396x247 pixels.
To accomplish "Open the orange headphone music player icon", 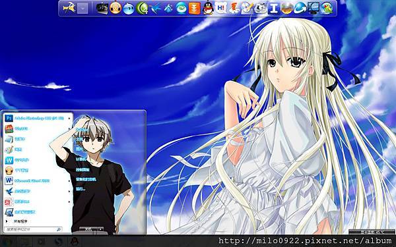I will click(x=115, y=9).
